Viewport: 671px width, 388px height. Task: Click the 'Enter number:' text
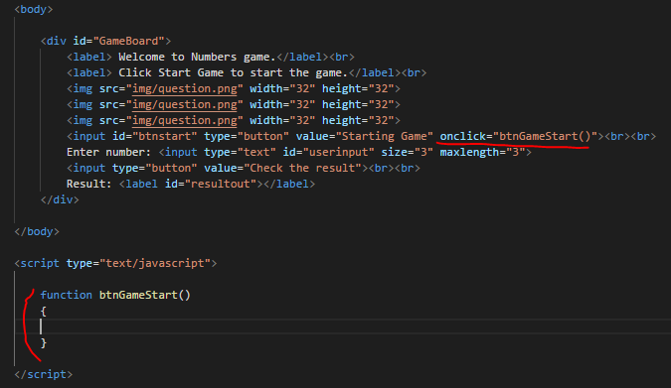pos(108,152)
